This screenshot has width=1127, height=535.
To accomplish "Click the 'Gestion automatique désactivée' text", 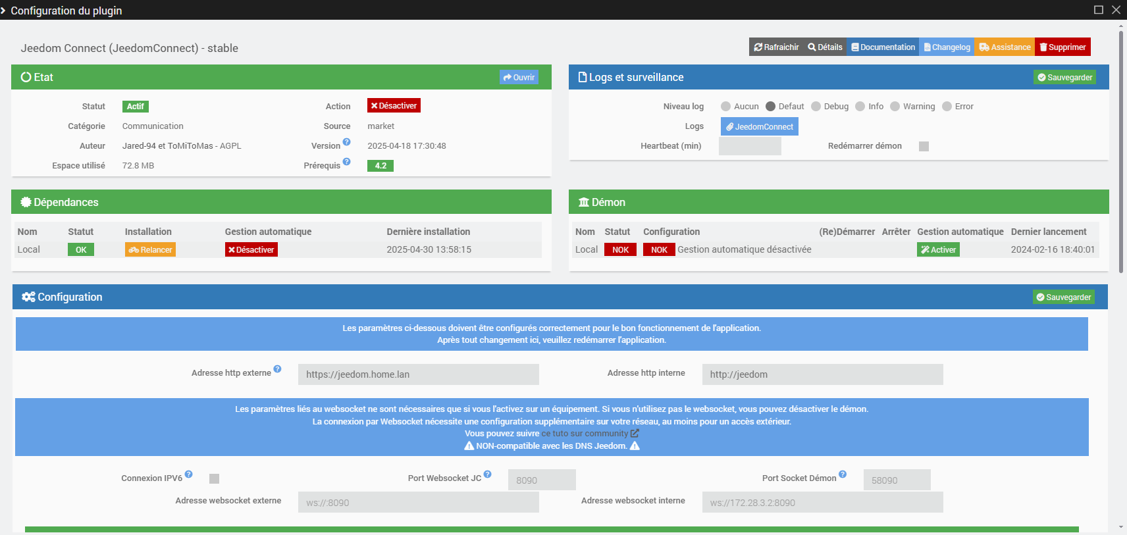I will click(745, 249).
